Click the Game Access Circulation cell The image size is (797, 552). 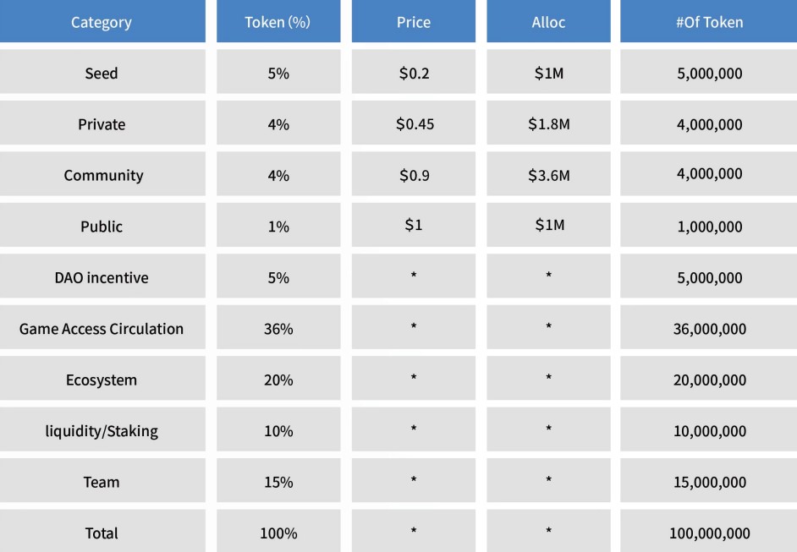tap(102, 329)
